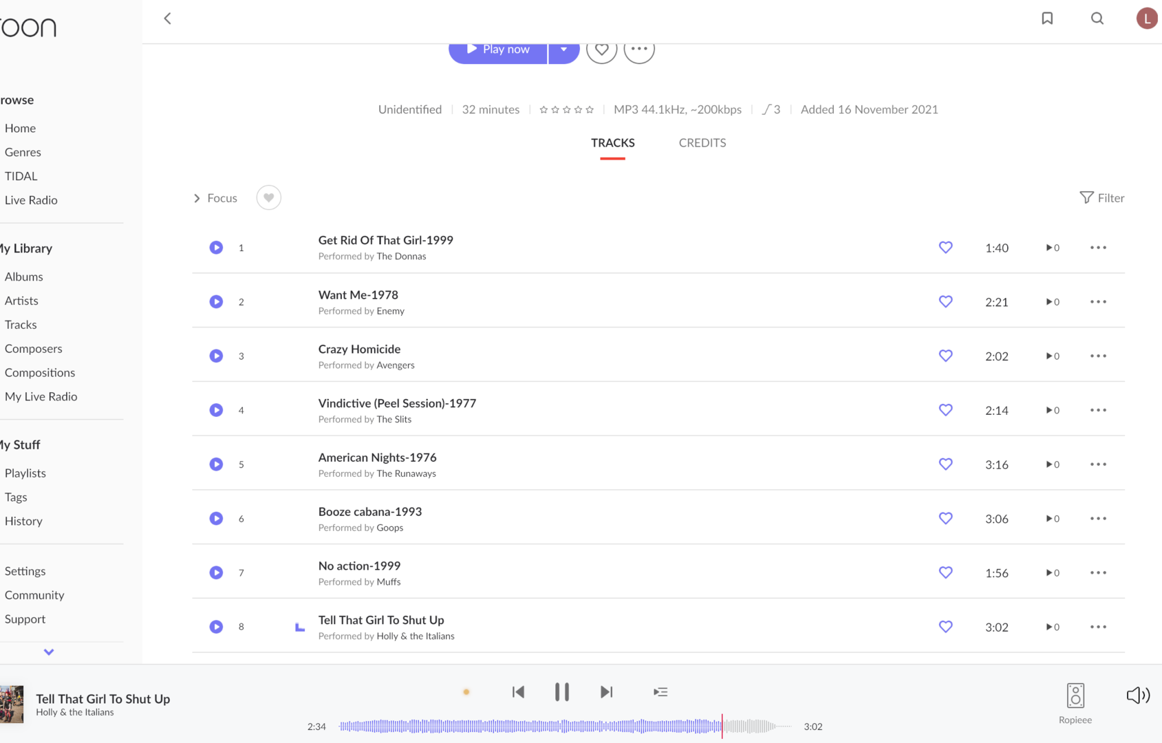Play Booze cabana-1993
This screenshot has width=1162, height=743.
point(216,519)
